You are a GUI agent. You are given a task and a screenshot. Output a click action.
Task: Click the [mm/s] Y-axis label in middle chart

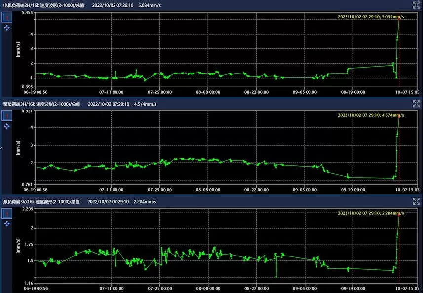tap(18, 149)
